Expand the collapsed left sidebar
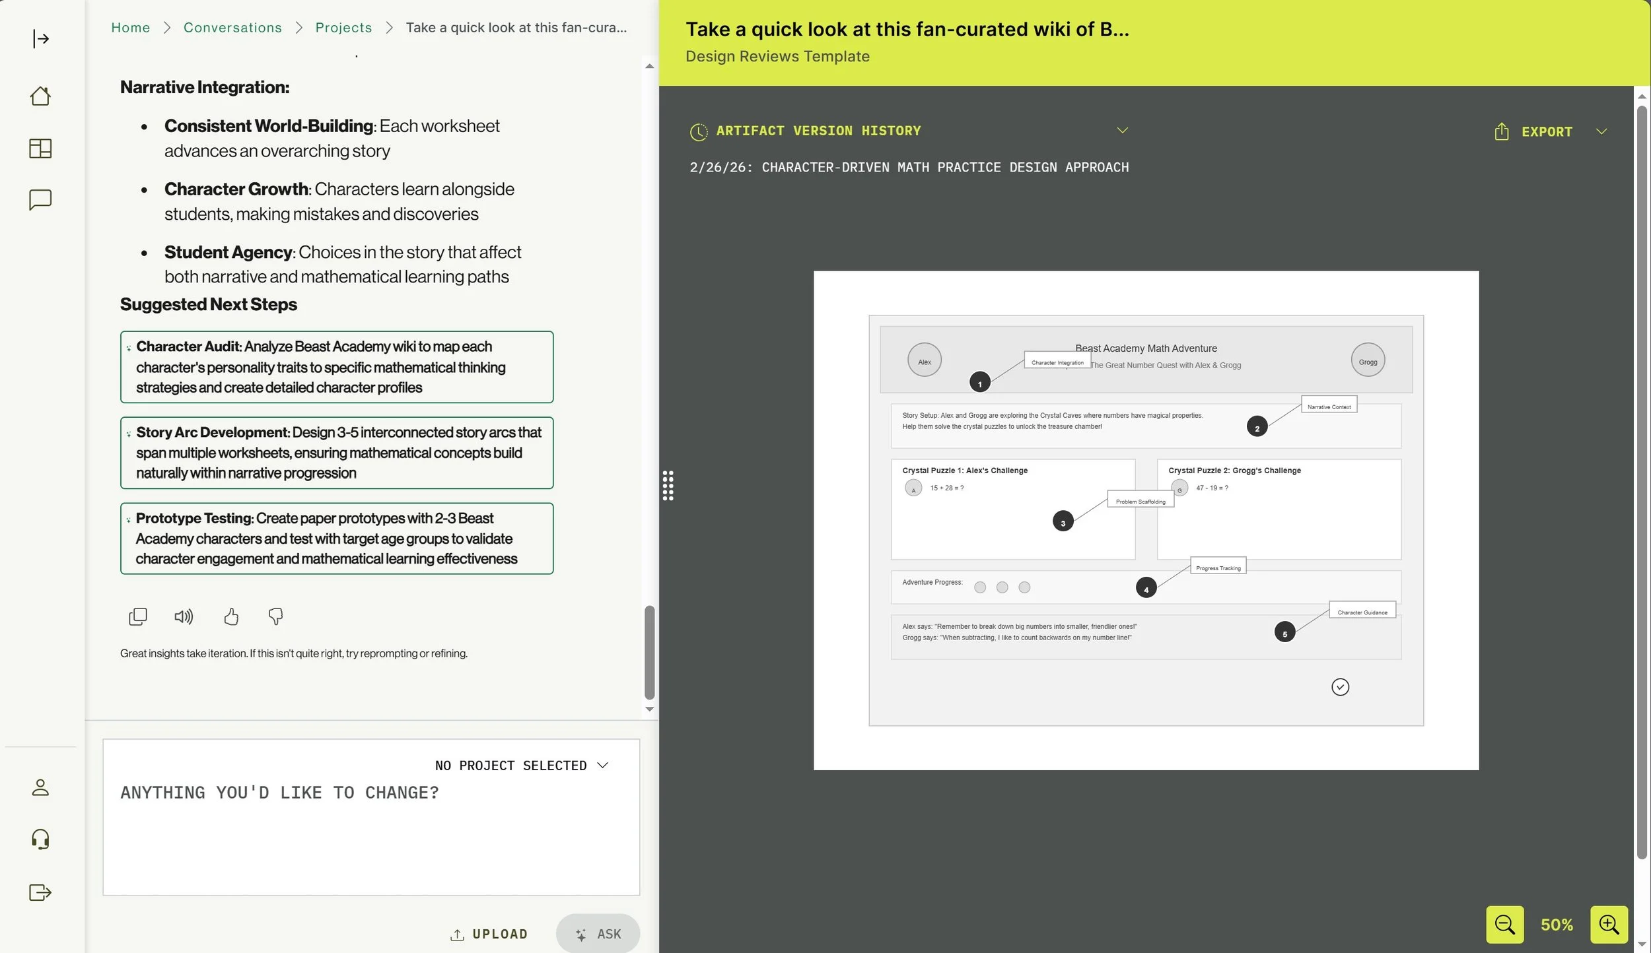The image size is (1651, 953). pyautogui.click(x=40, y=39)
